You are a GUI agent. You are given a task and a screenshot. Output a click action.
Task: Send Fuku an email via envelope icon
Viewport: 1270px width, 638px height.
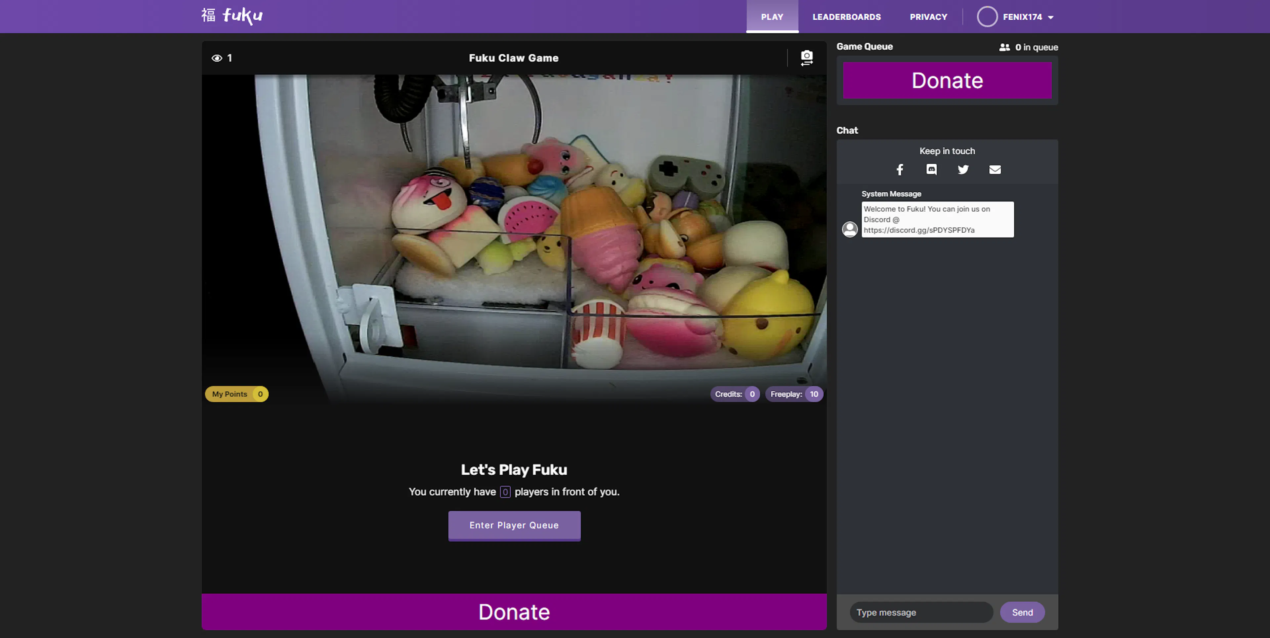pos(995,170)
